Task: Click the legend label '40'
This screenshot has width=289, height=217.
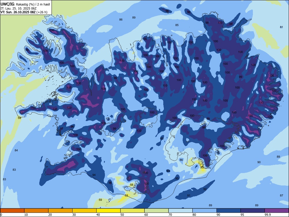Action: [98, 215]
